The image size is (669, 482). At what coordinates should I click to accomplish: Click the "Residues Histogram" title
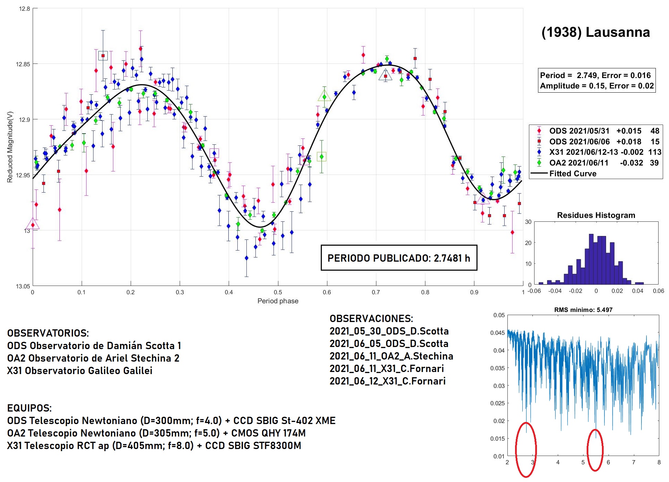596,215
